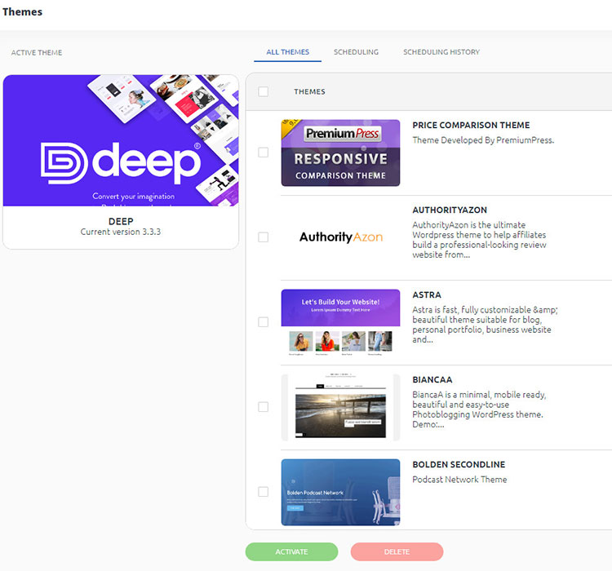
Task: Click the Bolden Podcast Network thumbnail
Action: (x=340, y=492)
